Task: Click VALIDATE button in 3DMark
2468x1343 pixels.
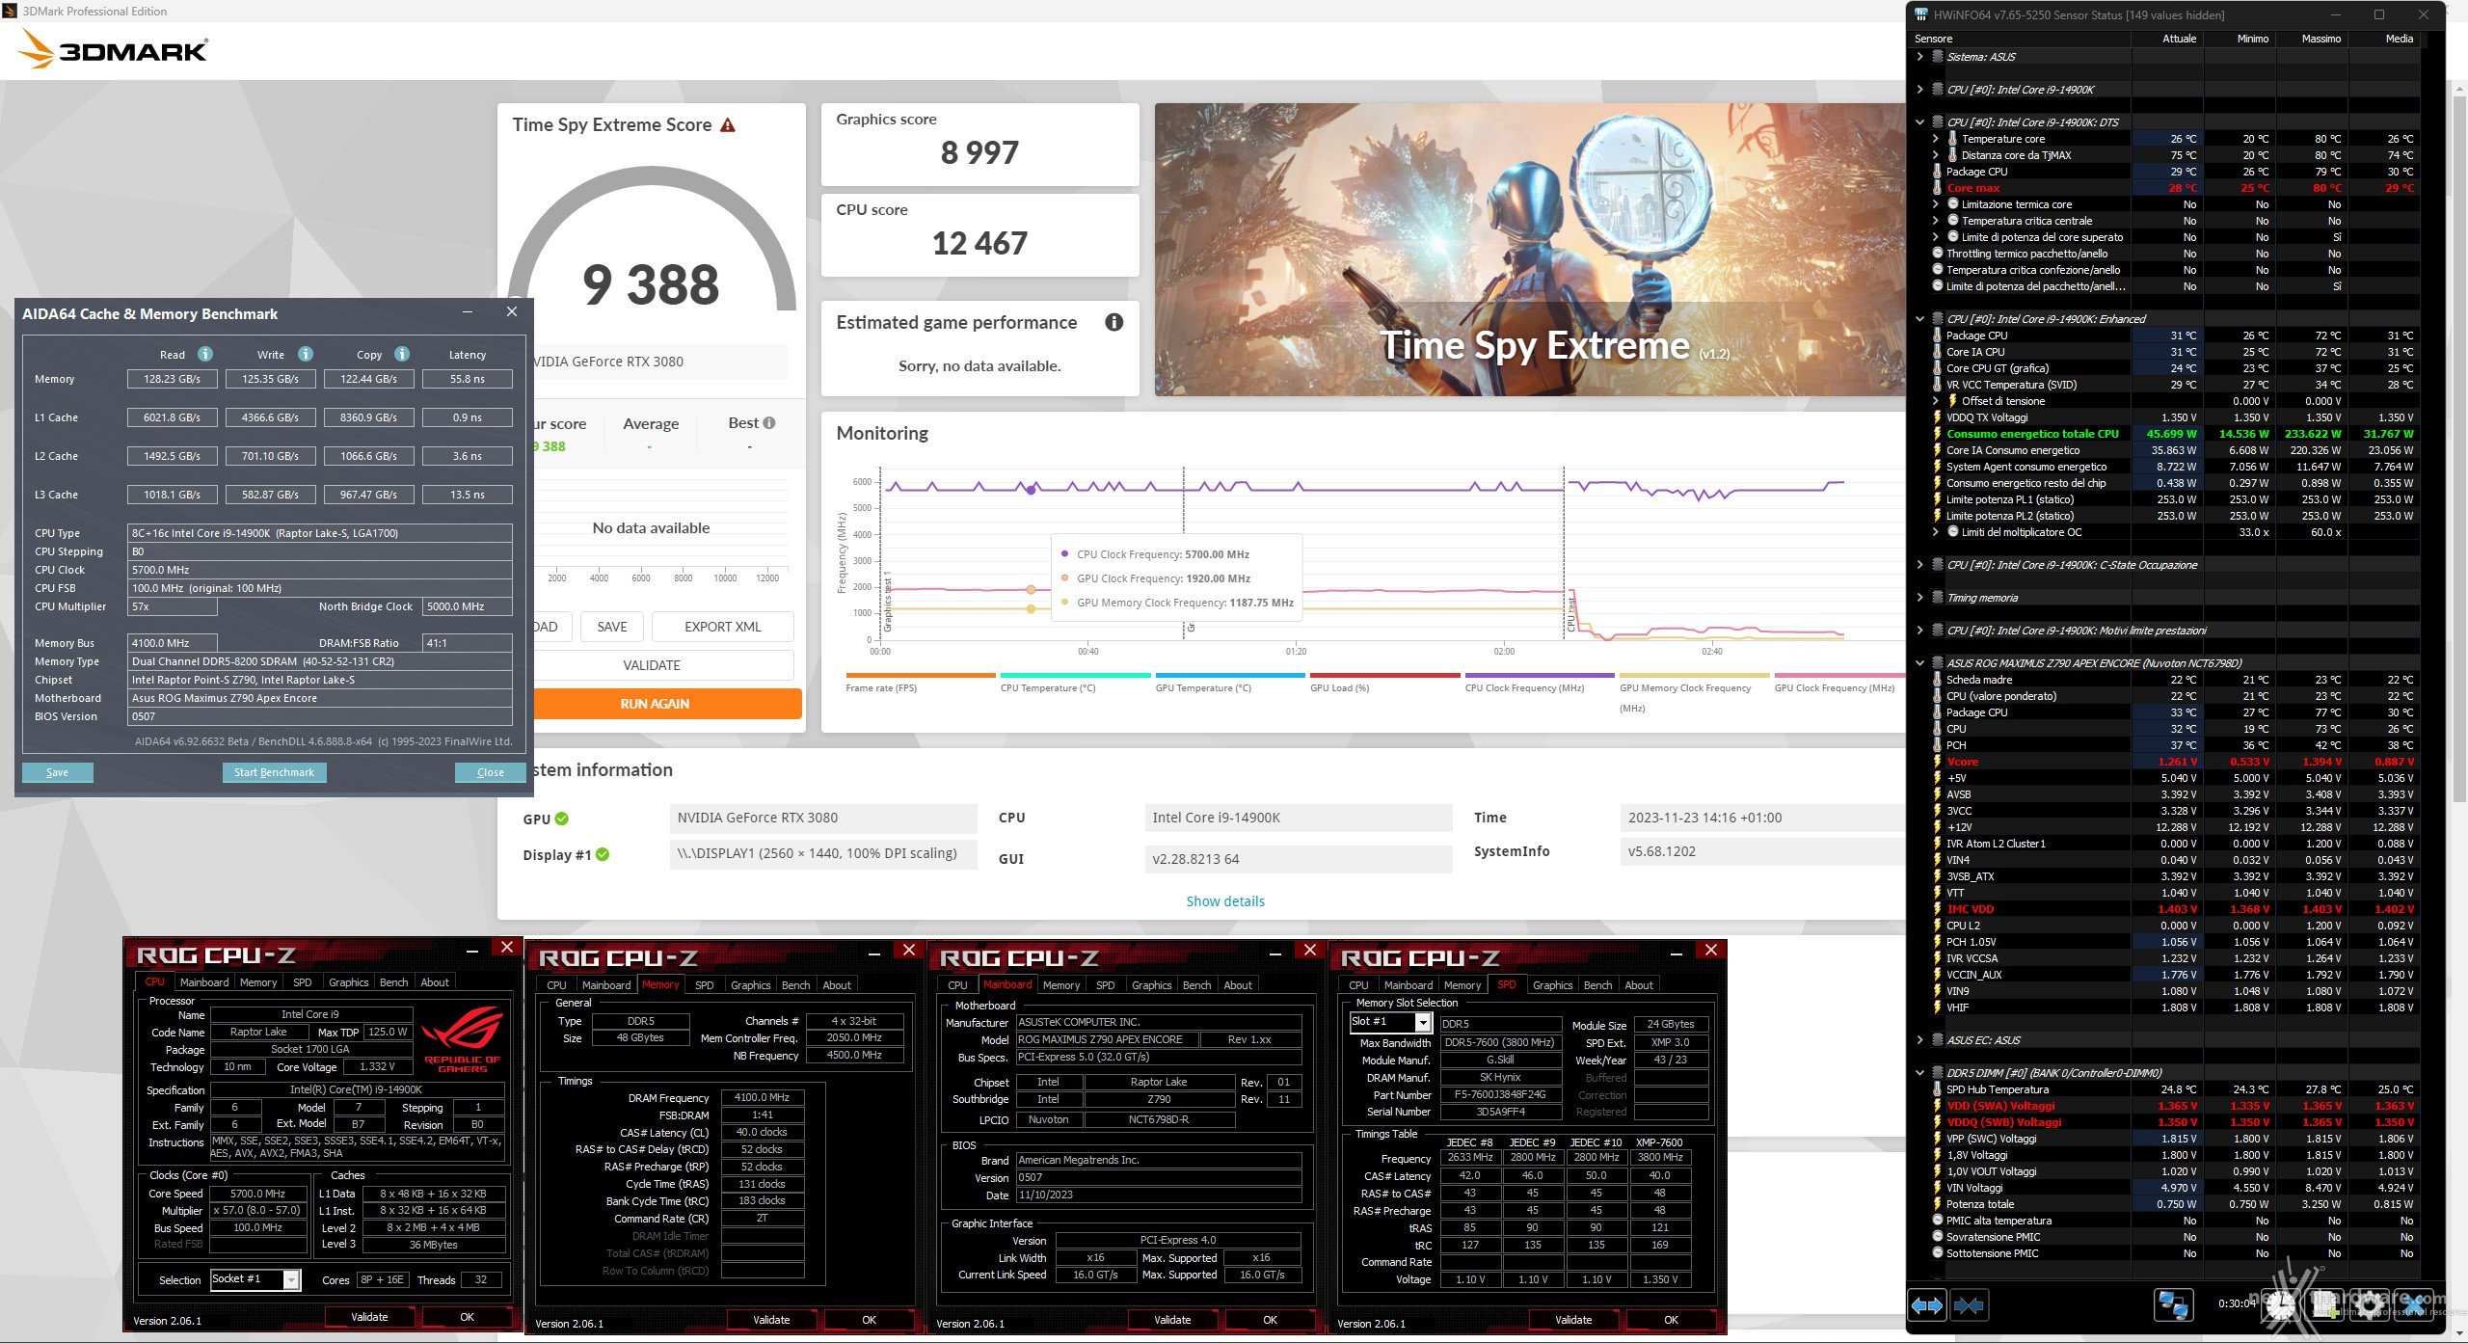Action: (663, 665)
